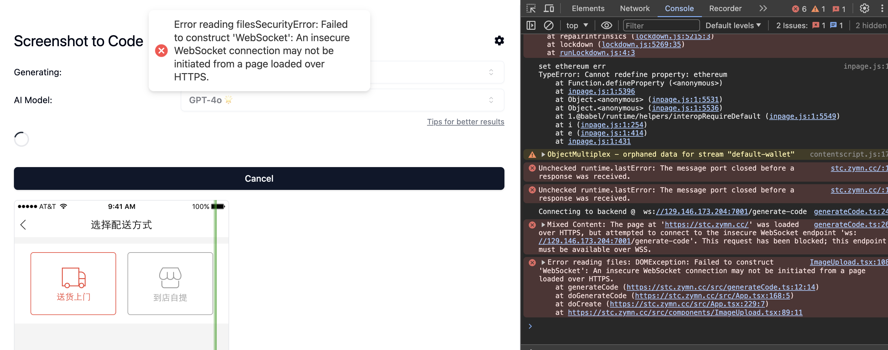The height and width of the screenshot is (350, 888).
Task: Open the inpage.js:1:5549 link
Action: (803, 116)
